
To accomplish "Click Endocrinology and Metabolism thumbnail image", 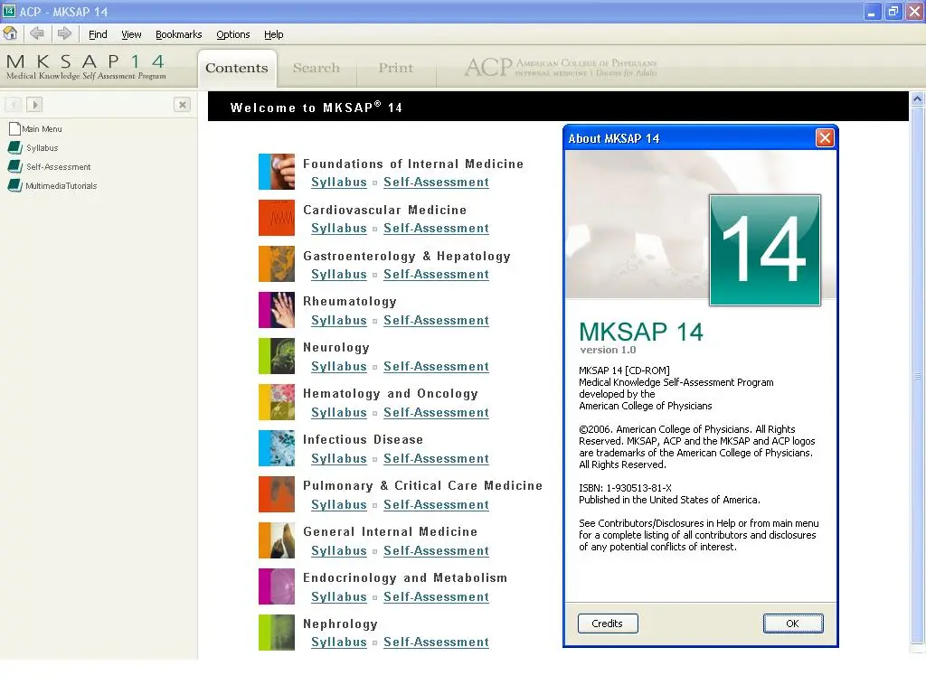I will [x=277, y=586].
